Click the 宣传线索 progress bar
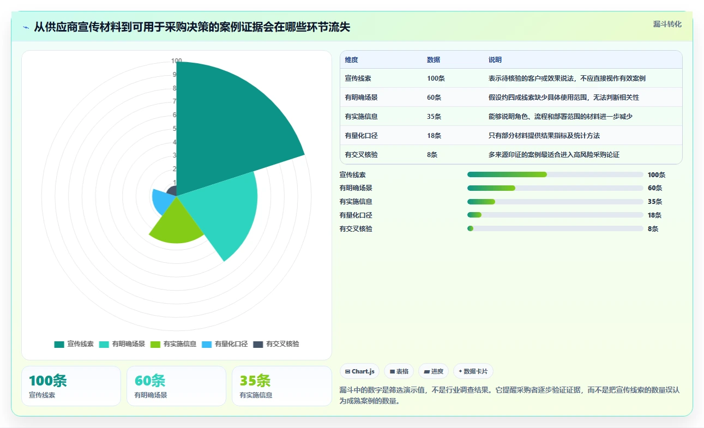Image resolution: width=704 pixels, height=428 pixels. point(555,174)
